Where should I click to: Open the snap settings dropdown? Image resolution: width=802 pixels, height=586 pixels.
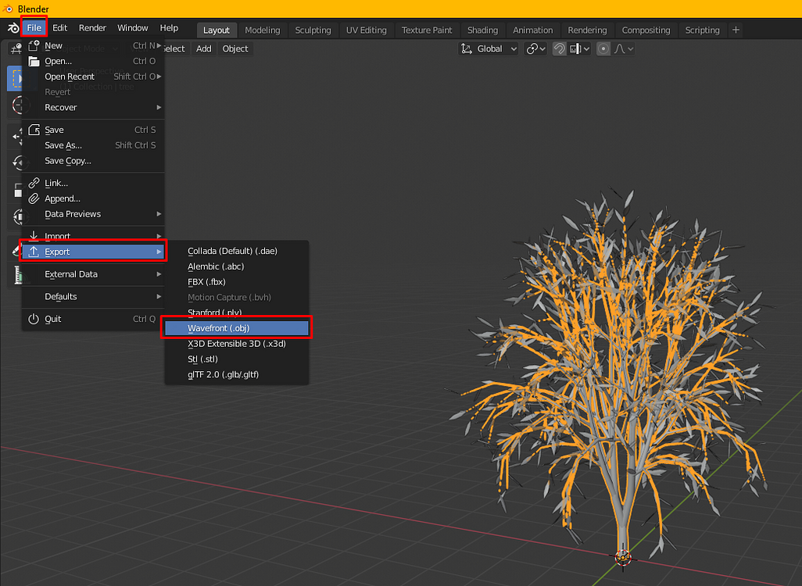580,48
